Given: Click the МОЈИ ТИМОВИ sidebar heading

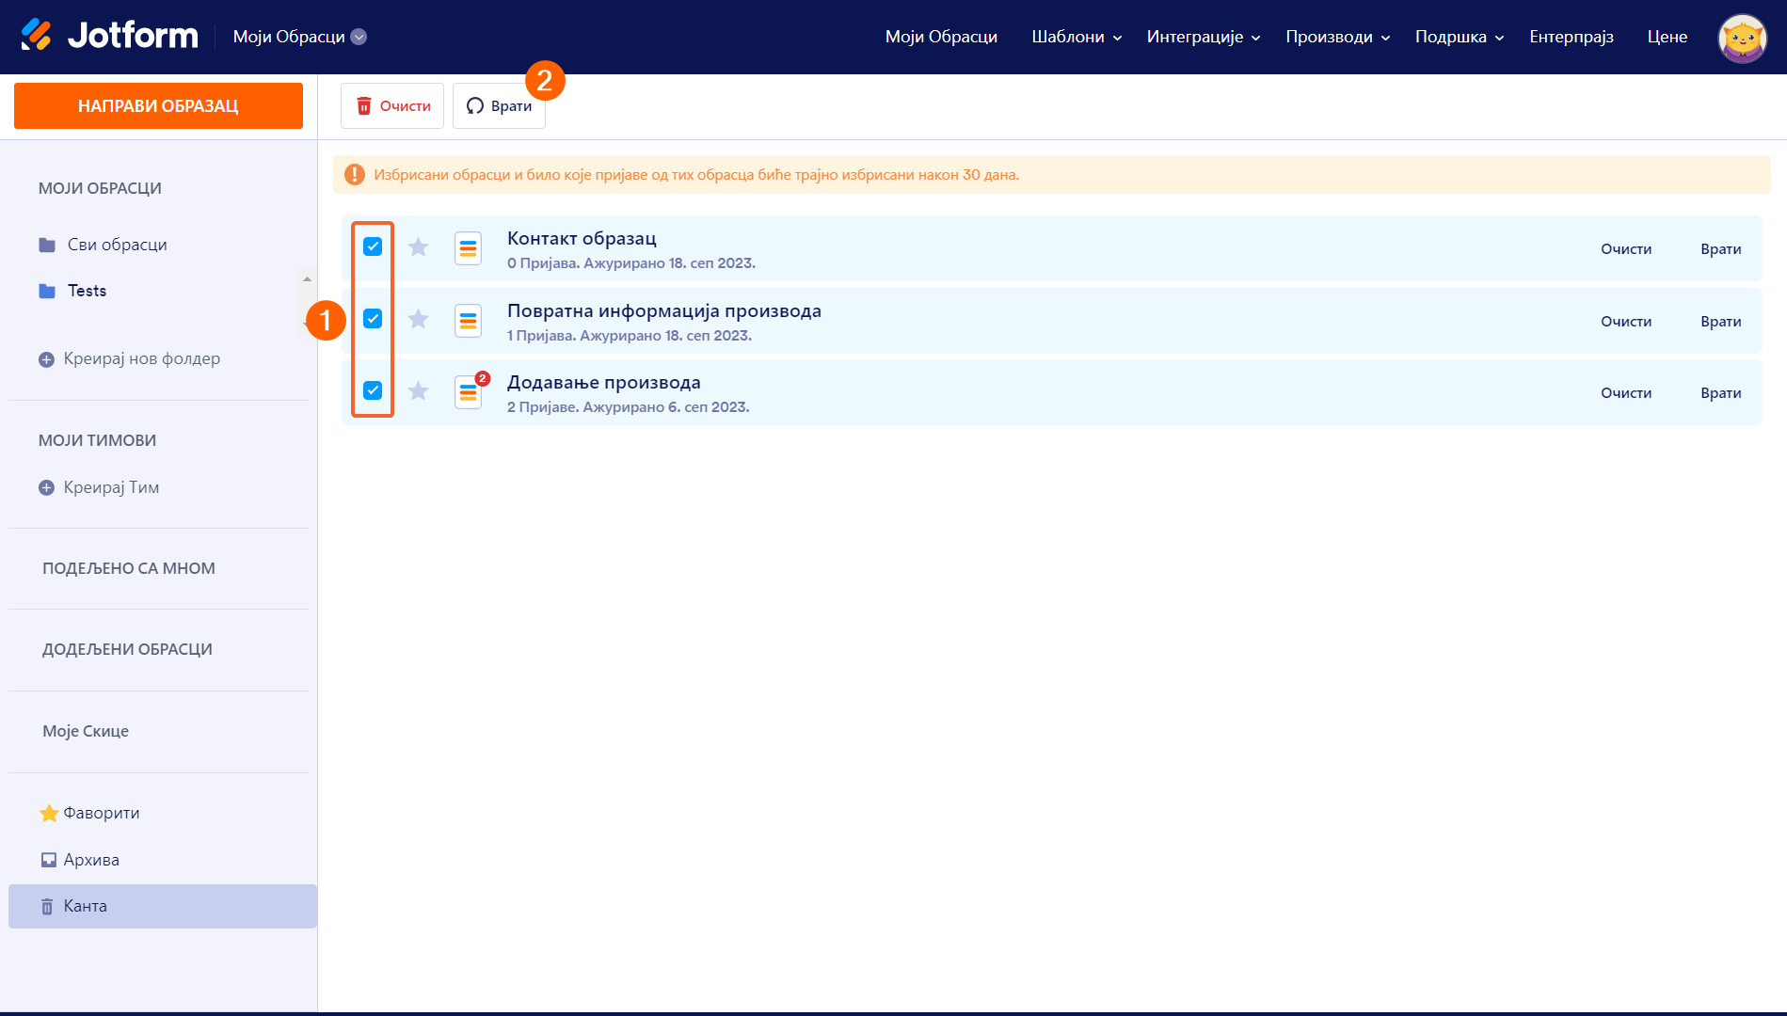Looking at the screenshot, I should pos(97,441).
